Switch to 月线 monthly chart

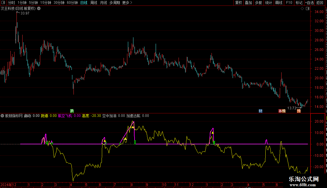coord(103,3)
